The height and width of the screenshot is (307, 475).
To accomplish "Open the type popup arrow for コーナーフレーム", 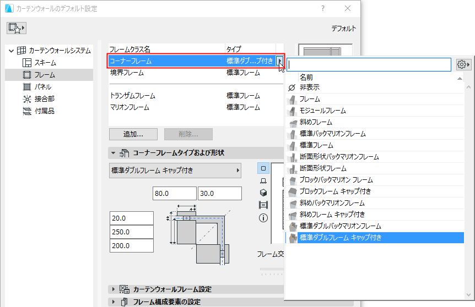I will coord(279,61).
